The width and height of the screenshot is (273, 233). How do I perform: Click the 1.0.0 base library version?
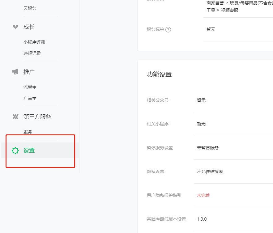(x=202, y=219)
